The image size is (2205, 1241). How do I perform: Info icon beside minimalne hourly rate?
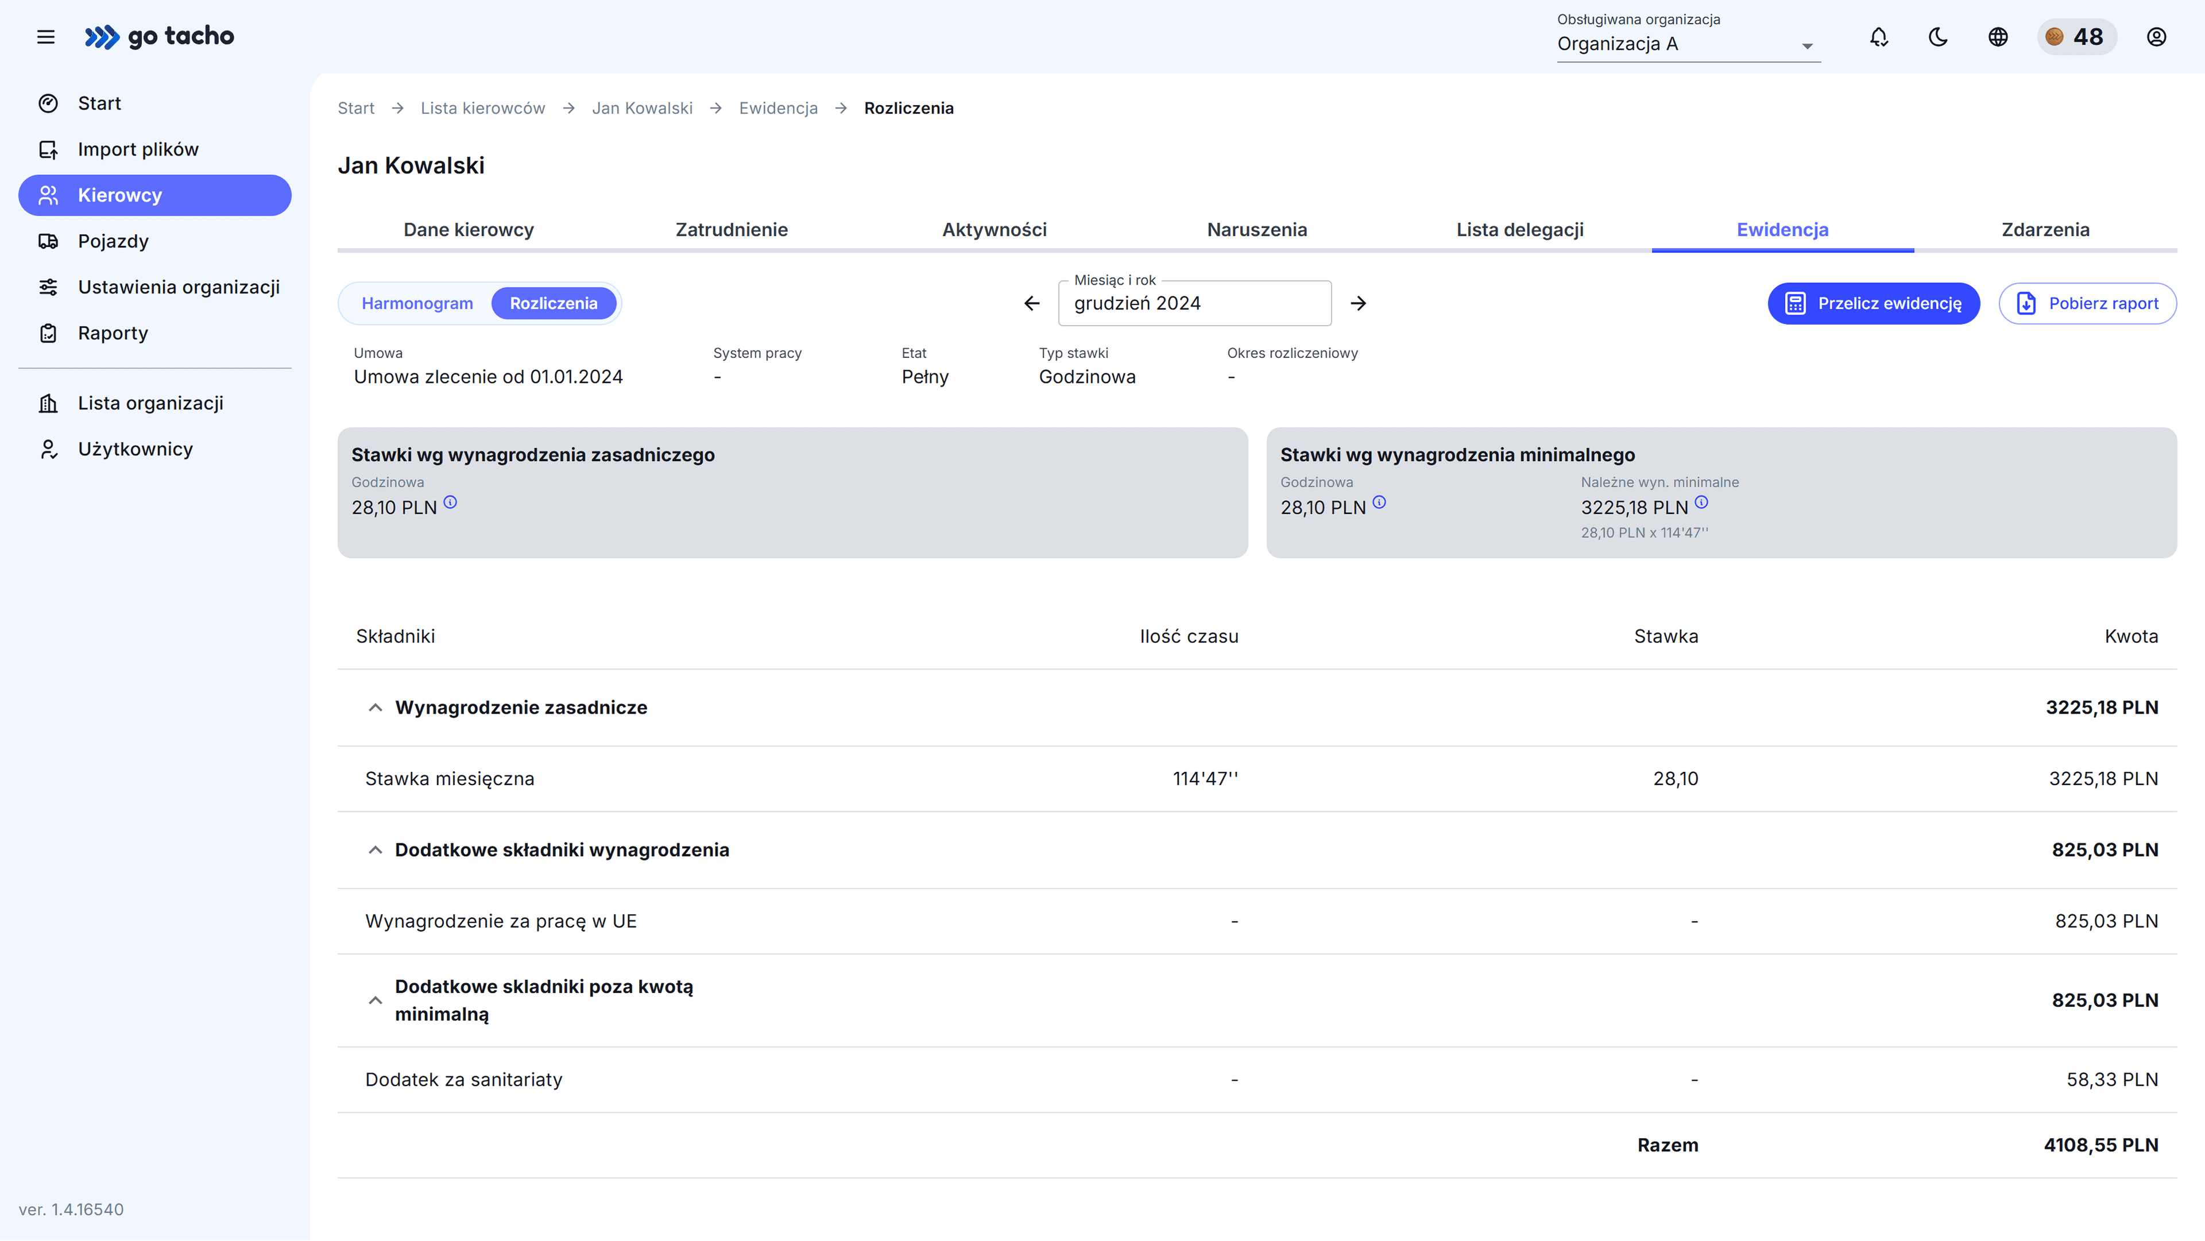coord(1379,502)
